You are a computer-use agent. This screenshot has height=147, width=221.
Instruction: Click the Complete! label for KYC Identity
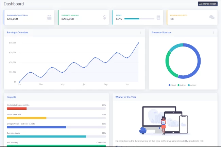pos(101,143)
